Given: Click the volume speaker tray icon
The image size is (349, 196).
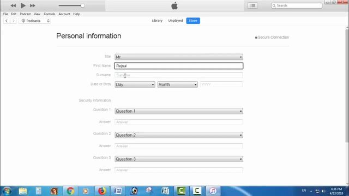Looking at the screenshot, I should (x=323, y=191).
